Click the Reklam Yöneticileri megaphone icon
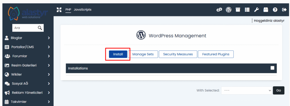 7,92
